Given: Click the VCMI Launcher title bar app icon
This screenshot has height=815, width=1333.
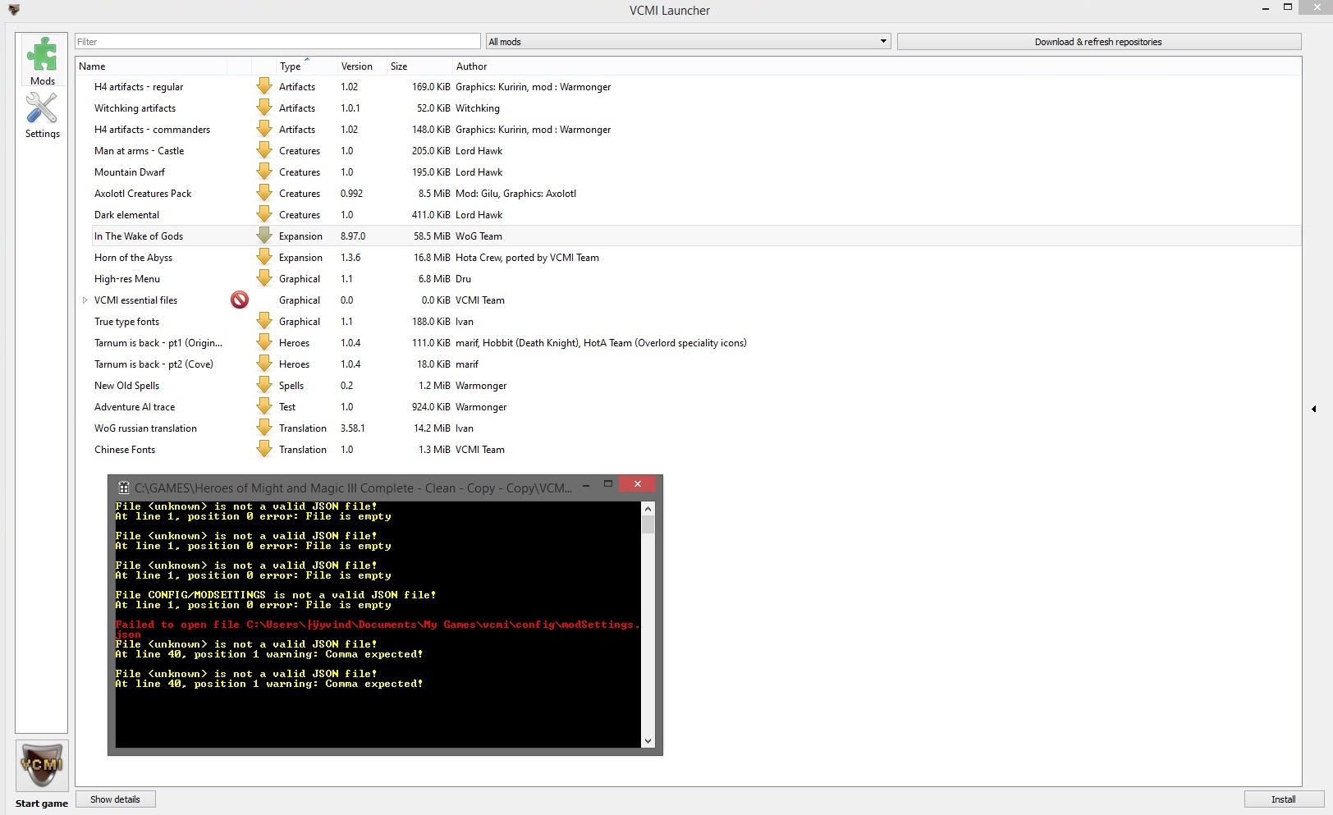Looking at the screenshot, I should tap(13, 10).
